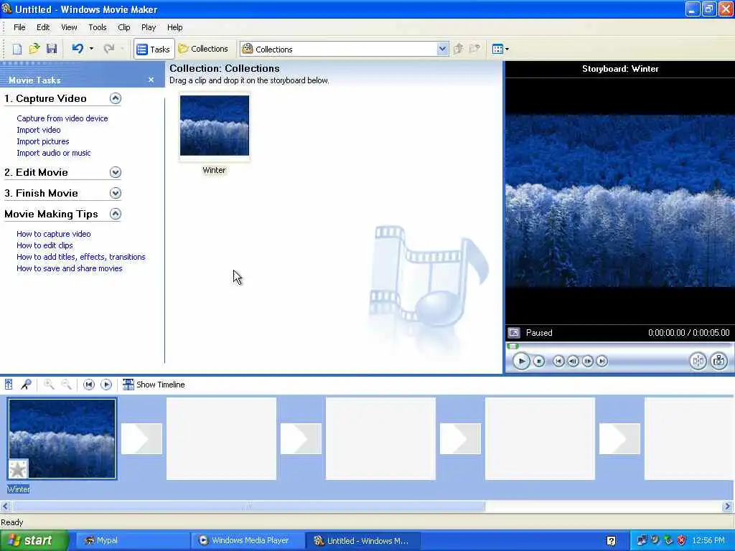Click storyboard scrollbar left arrow
735x551 pixels.
[x=6, y=506]
